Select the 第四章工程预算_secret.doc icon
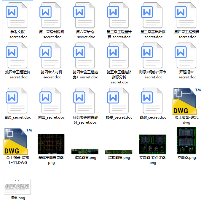201x202 pixels. coord(186,15)
